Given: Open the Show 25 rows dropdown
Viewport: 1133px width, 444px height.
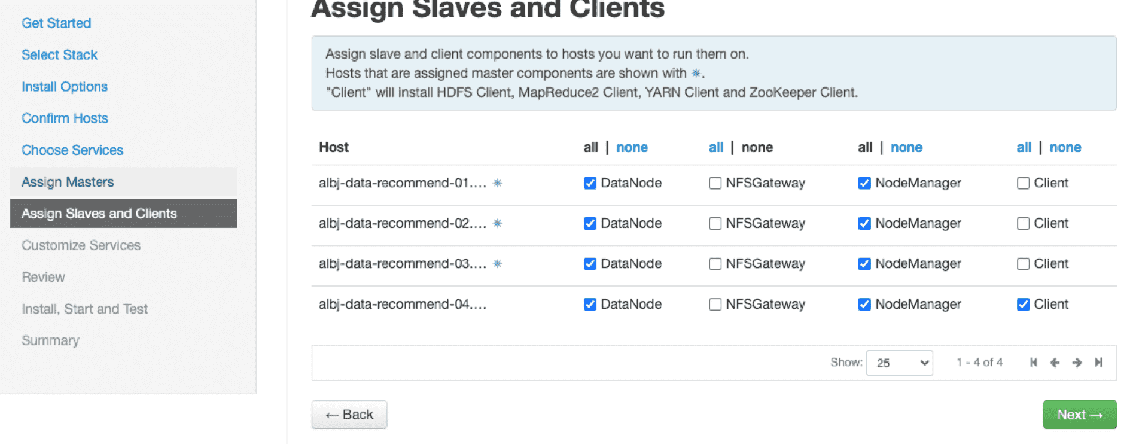Looking at the screenshot, I should (x=899, y=363).
